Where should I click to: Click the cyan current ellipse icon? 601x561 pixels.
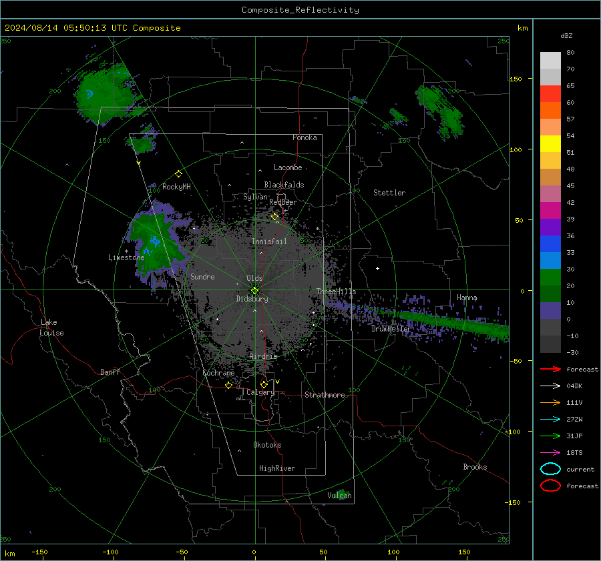(550, 469)
